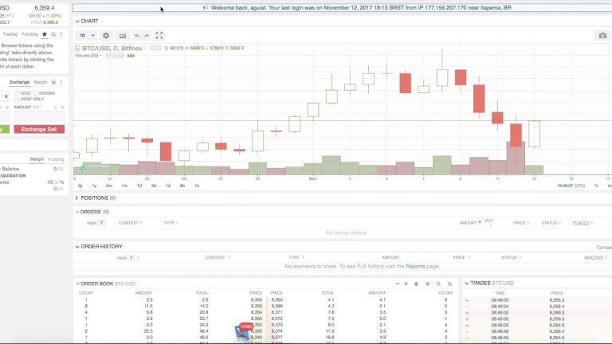Image resolution: width=612 pixels, height=344 pixels.
Task: Open the Reports page link
Action: (415, 267)
